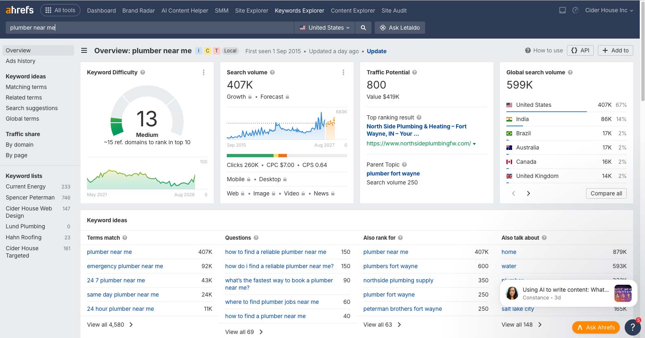Open Site Explorer in top navigation
Screen dimensions: 645x338
pyautogui.click(x=252, y=11)
